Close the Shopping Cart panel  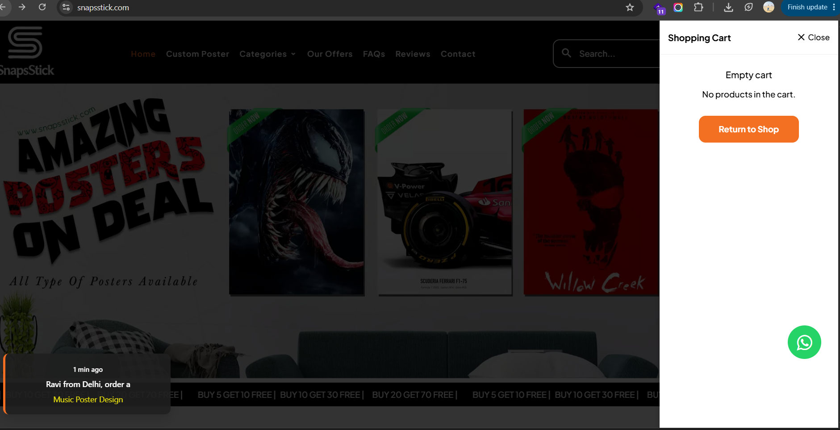point(814,38)
